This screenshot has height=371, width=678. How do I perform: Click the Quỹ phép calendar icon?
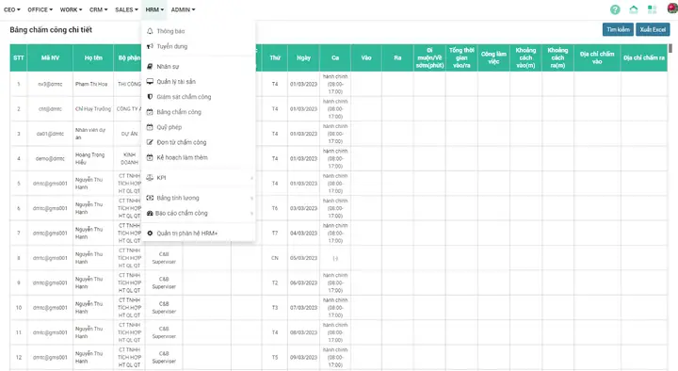tap(150, 127)
